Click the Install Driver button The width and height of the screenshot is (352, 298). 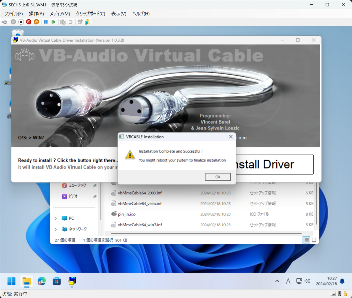(274, 165)
